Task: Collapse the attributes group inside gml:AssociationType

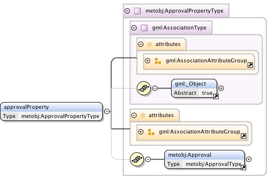Action: click(141, 44)
